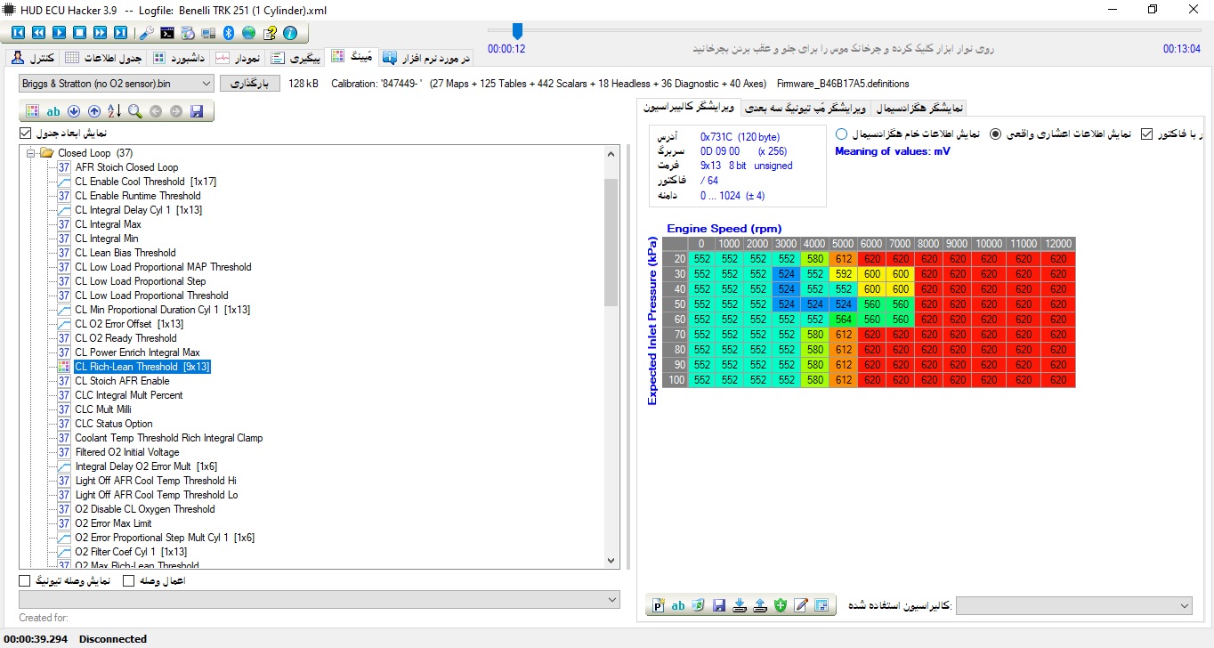Open the 3D tuning map editor tab
Image resolution: width=1214 pixels, height=648 pixels.
click(x=806, y=109)
